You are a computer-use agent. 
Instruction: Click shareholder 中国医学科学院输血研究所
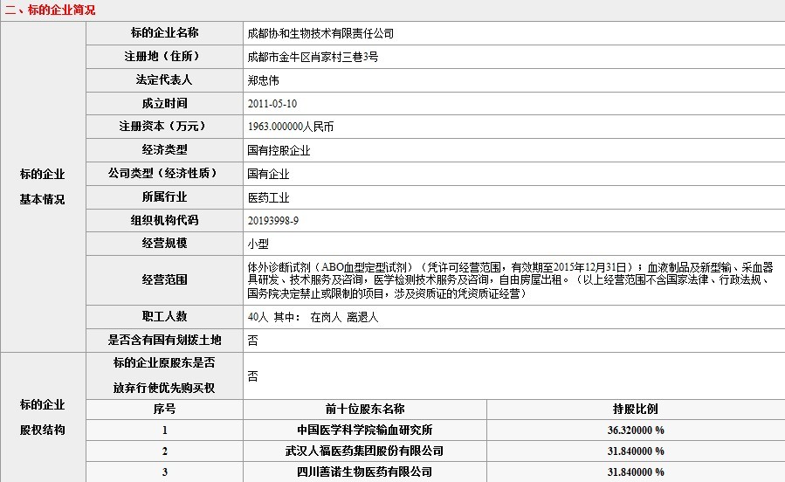[364, 430]
